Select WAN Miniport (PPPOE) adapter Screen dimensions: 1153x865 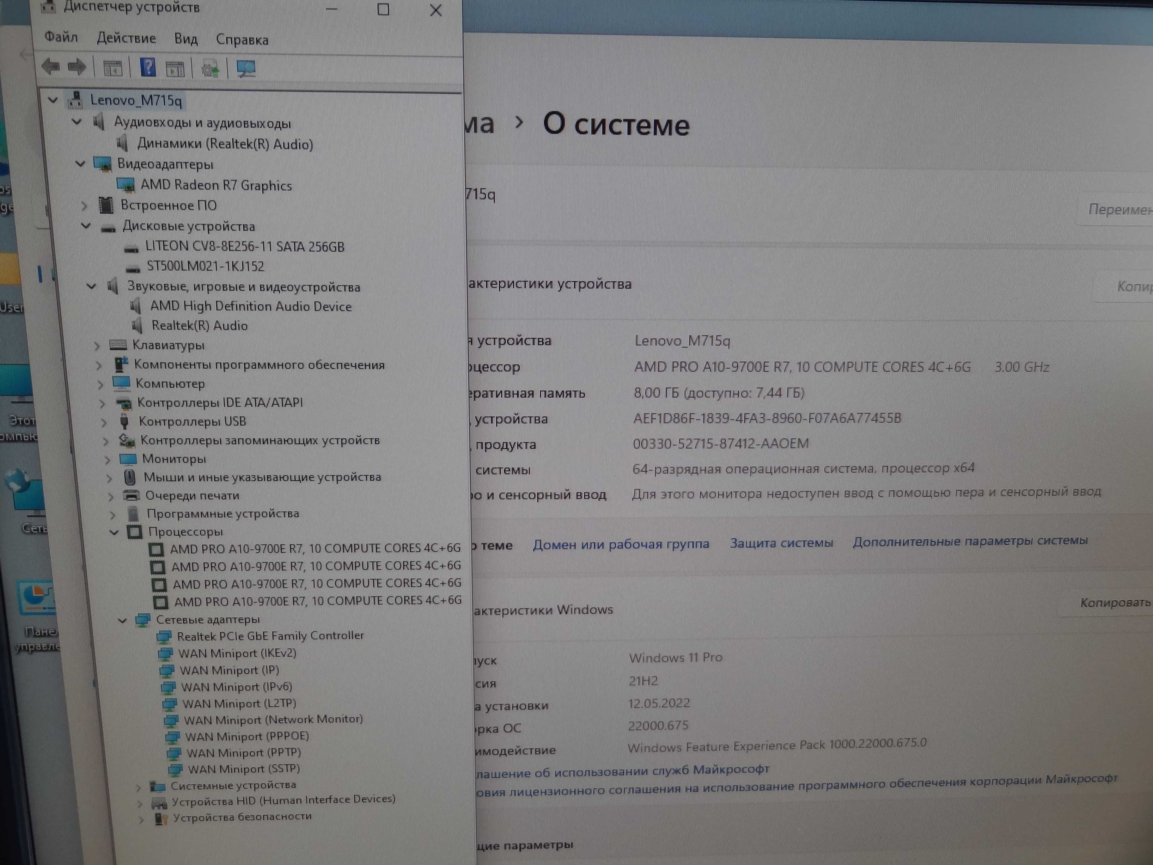[x=247, y=736]
